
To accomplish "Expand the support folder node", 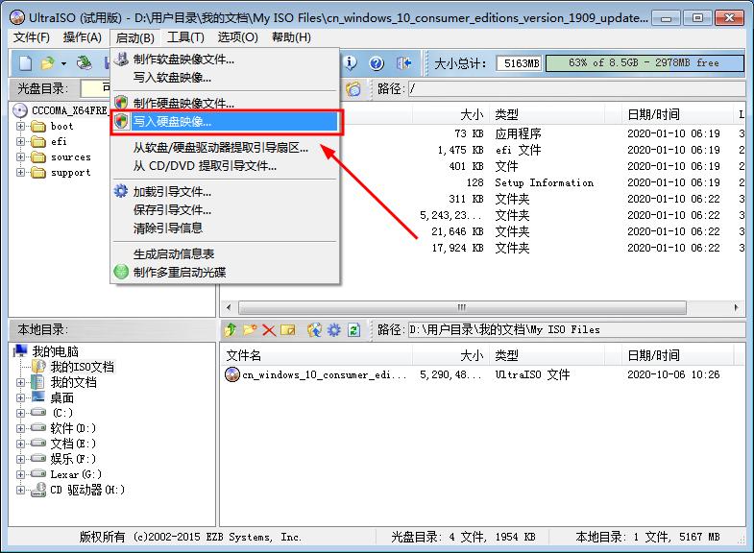I will click(20, 173).
